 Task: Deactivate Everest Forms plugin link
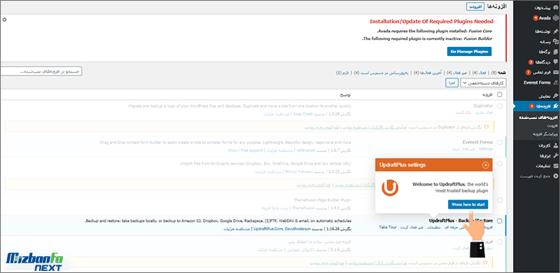463,148
